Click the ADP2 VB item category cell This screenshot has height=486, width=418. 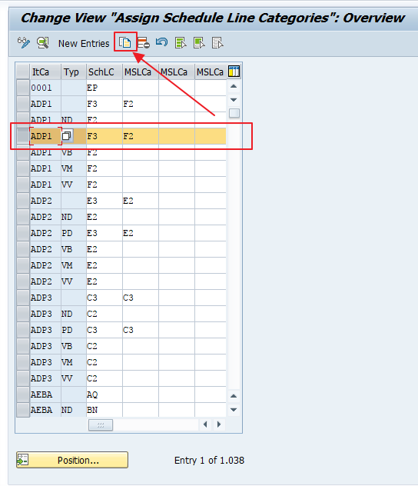(45, 249)
